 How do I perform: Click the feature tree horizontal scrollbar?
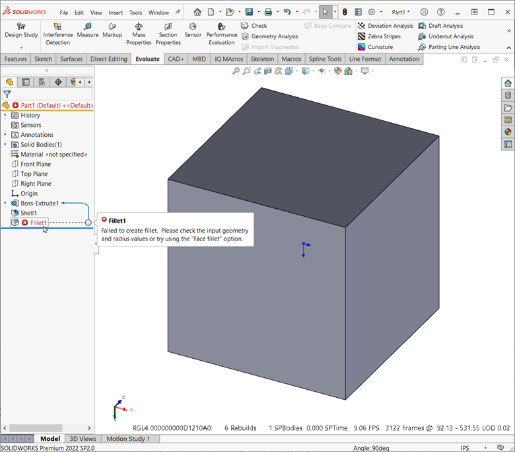[x=36, y=428]
